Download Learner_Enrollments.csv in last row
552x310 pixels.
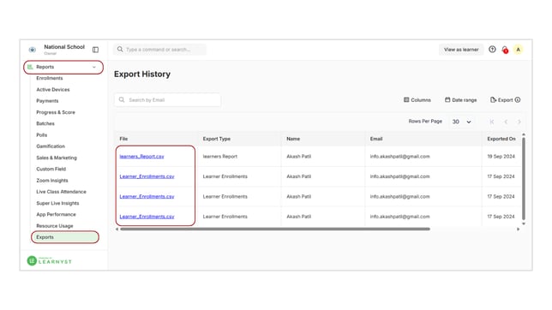147,217
